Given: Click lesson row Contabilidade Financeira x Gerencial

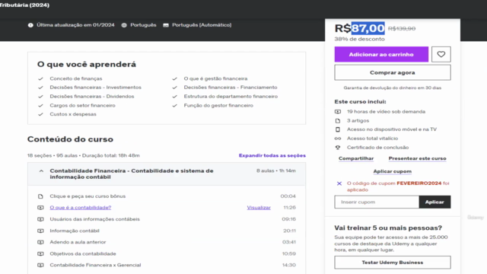Looking at the screenshot, I should [167, 265].
